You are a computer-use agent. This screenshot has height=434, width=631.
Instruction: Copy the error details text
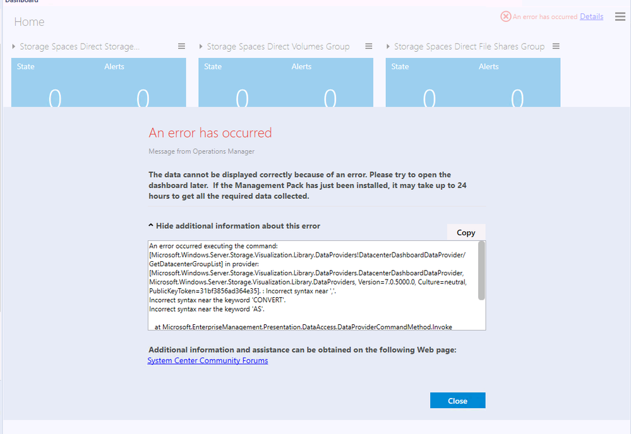(466, 232)
